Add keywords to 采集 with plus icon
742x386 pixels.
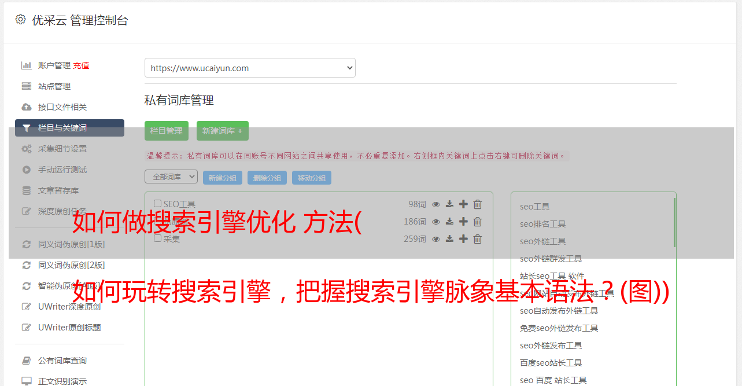point(463,239)
